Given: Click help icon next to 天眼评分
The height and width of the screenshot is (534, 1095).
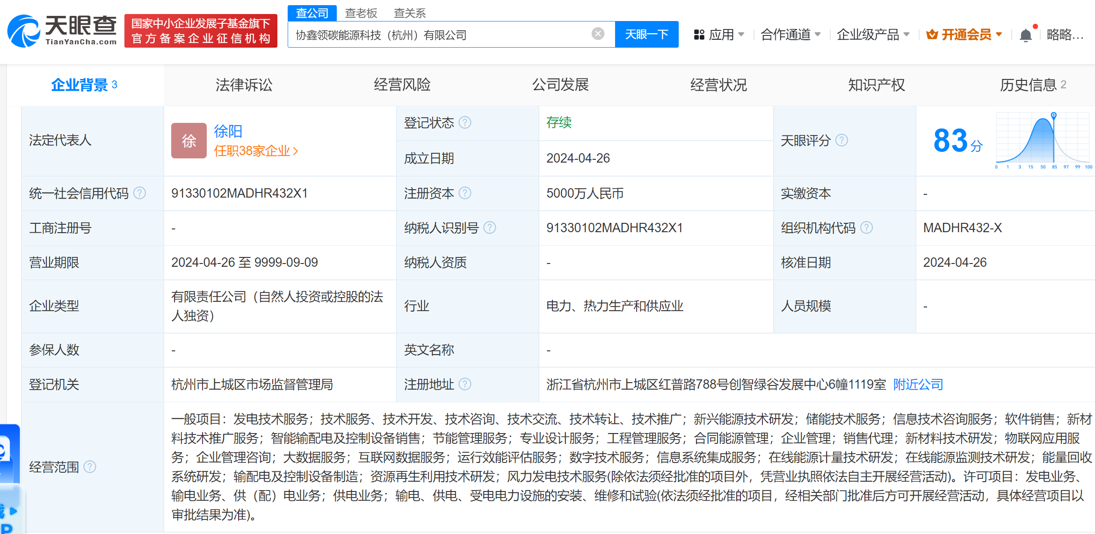Looking at the screenshot, I should [841, 140].
